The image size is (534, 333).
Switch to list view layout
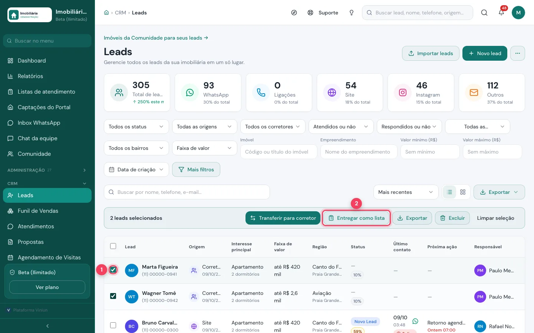click(x=449, y=192)
